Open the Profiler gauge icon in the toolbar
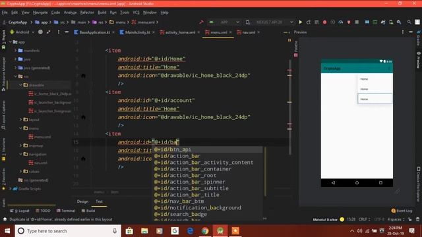The width and height of the screenshot is (422, 237). (x=341, y=22)
